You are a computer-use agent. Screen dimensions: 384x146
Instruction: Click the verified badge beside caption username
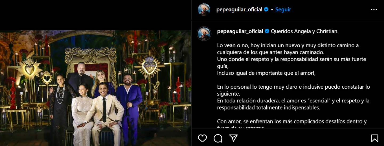click(267, 31)
